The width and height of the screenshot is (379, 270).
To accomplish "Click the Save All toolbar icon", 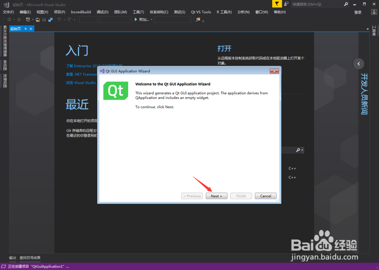I will click(50, 20).
